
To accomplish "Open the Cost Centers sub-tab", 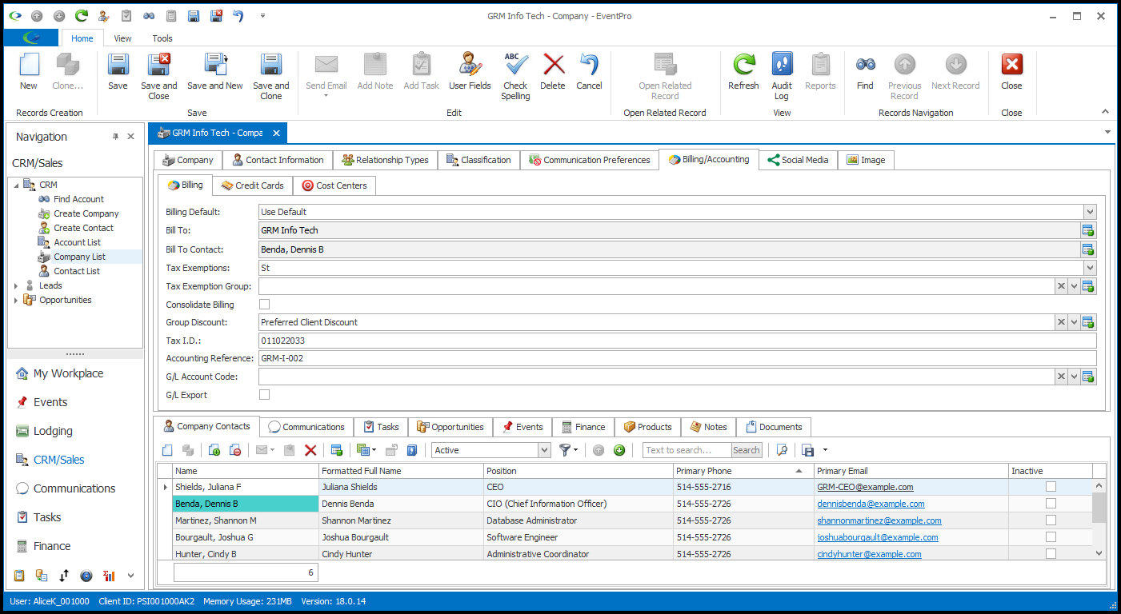I will [334, 185].
